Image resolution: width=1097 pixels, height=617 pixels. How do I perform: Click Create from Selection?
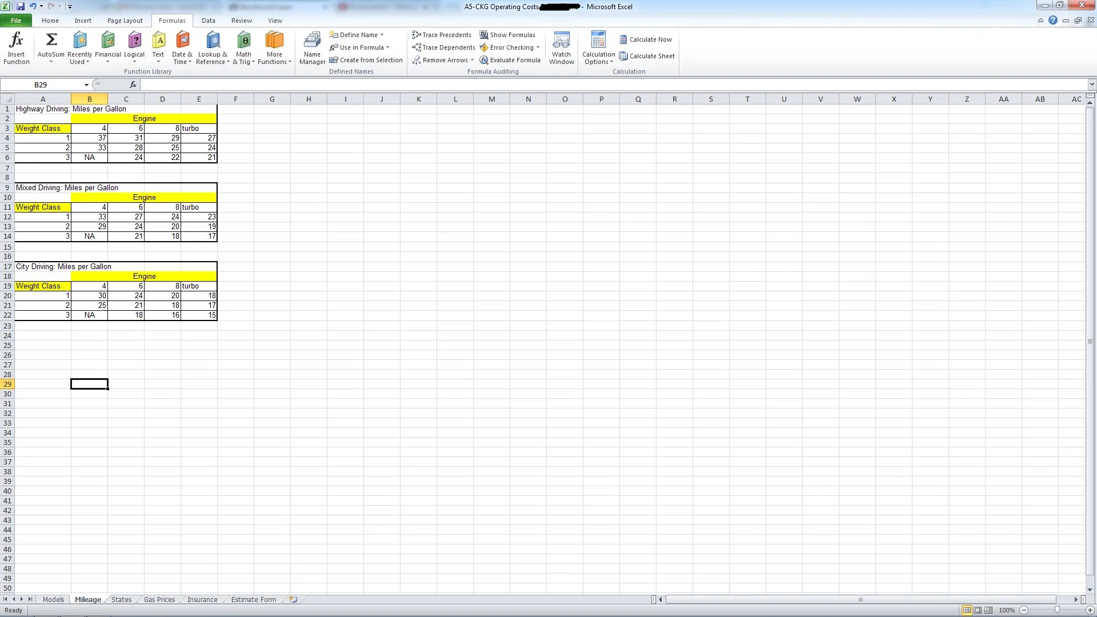coord(366,60)
